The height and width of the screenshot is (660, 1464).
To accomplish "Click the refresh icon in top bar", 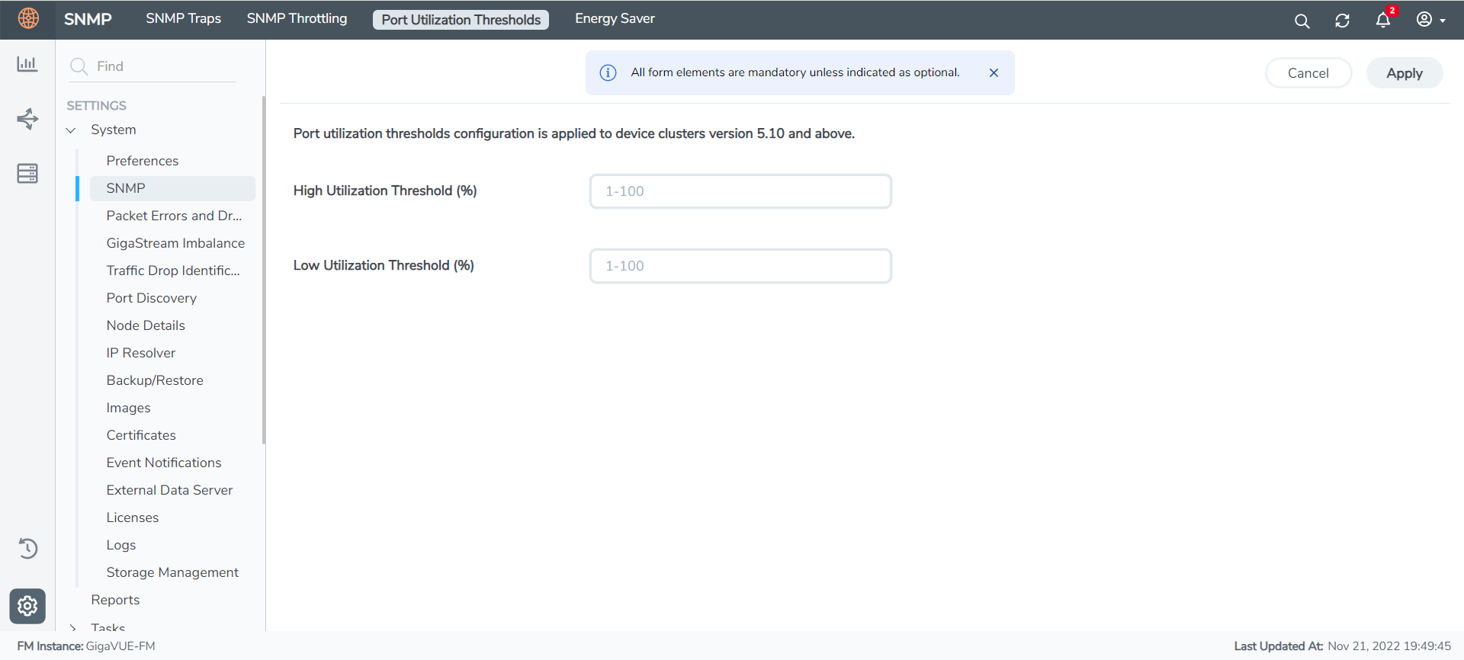I will click(1342, 21).
